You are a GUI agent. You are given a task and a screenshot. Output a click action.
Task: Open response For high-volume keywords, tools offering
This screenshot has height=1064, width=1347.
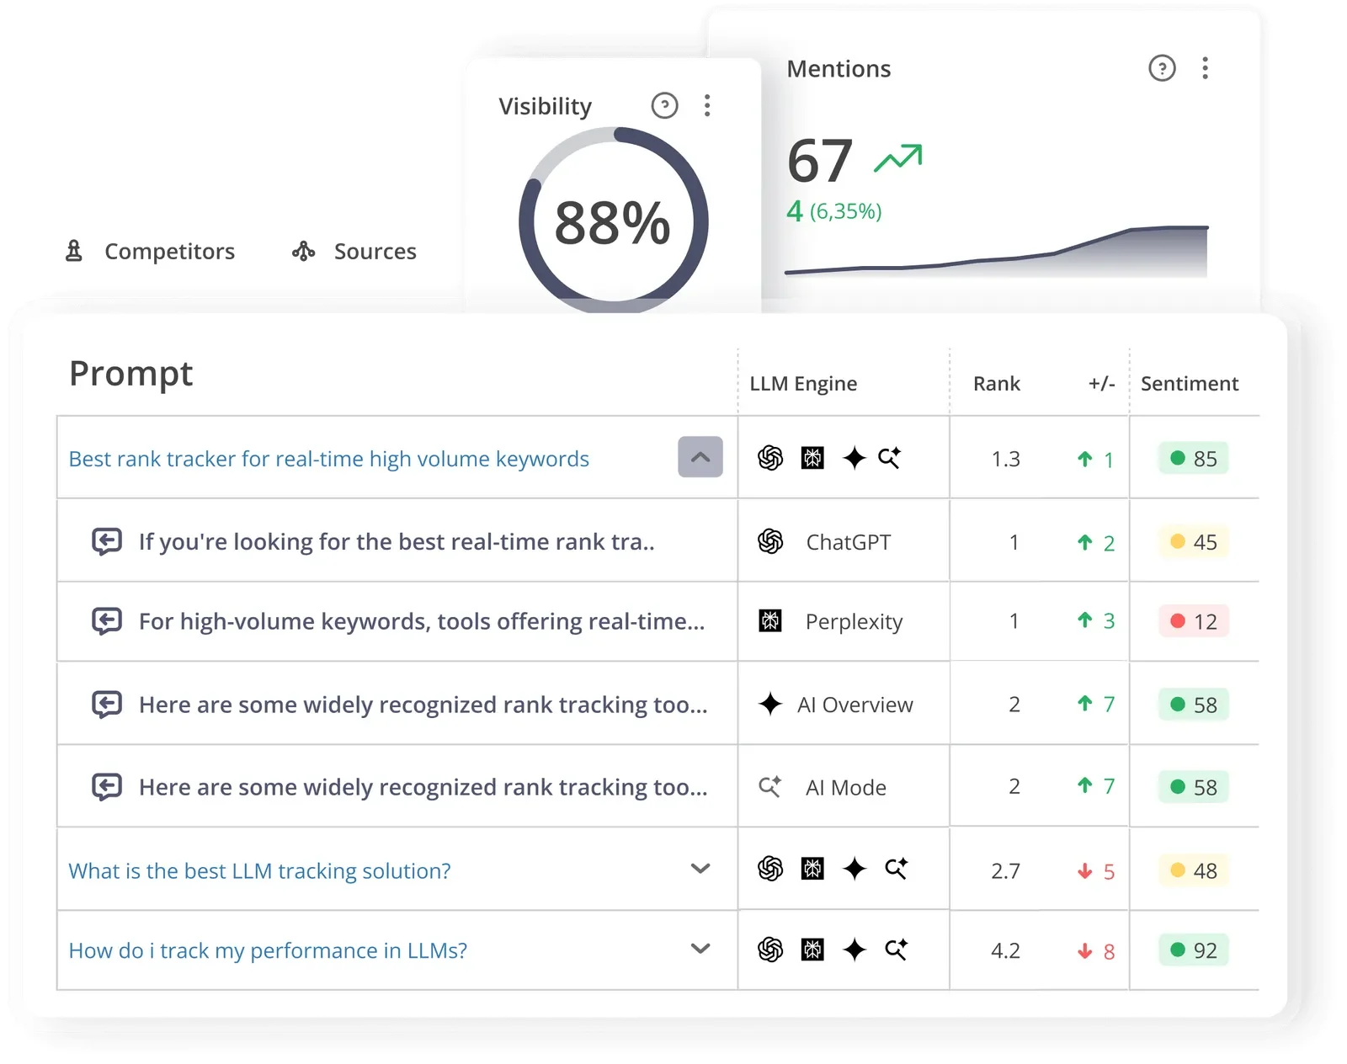point(422,621)
